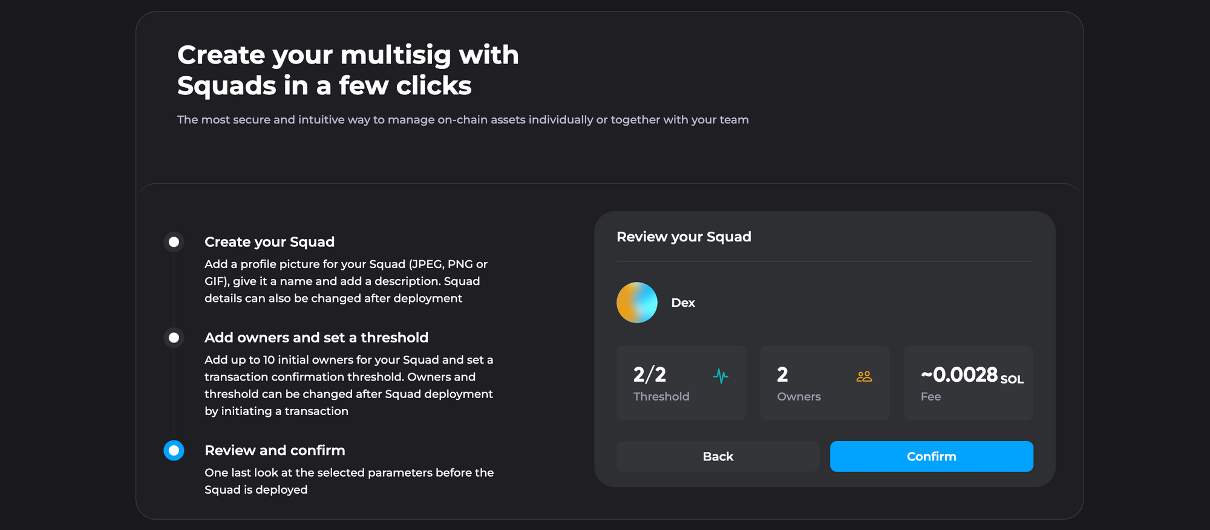
Task: Click the Dex squad name
Action: click(x=683, y=303)
